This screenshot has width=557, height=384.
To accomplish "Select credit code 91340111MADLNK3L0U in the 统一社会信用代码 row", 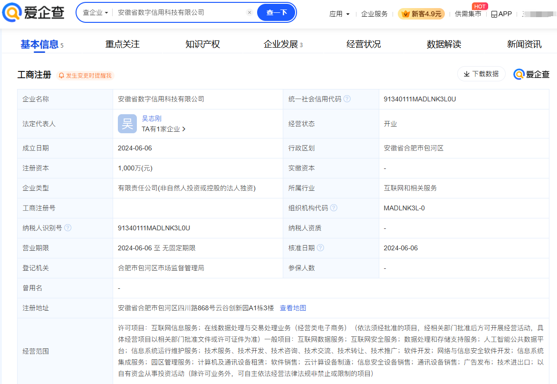I will click(x=420, y=99).
